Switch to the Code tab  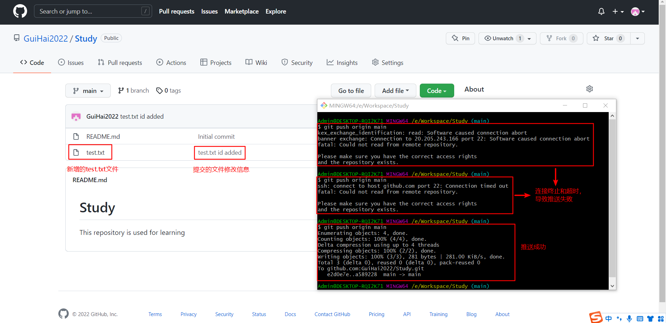(32, 62)
